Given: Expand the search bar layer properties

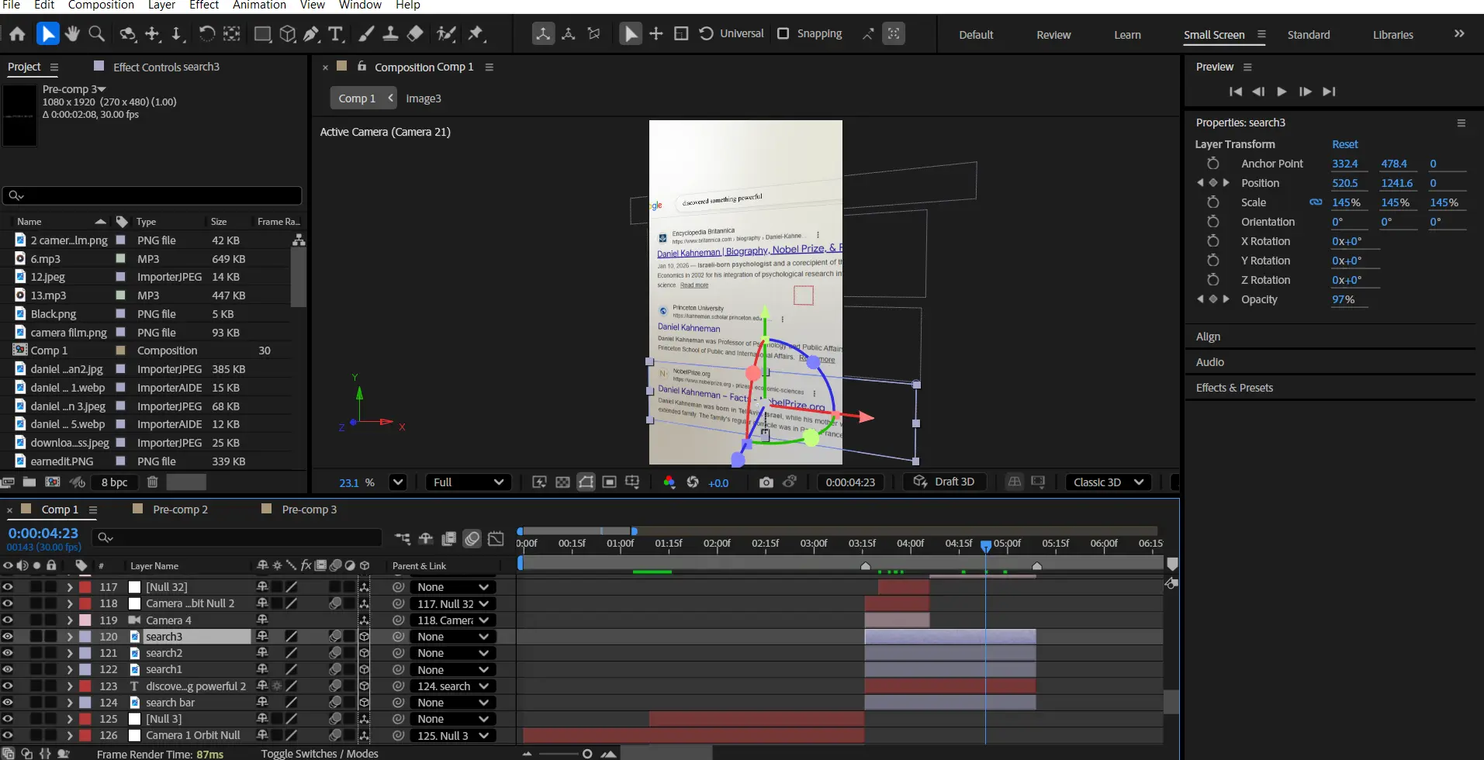Looking at the screenshot, I should click(x=70, y=703).
